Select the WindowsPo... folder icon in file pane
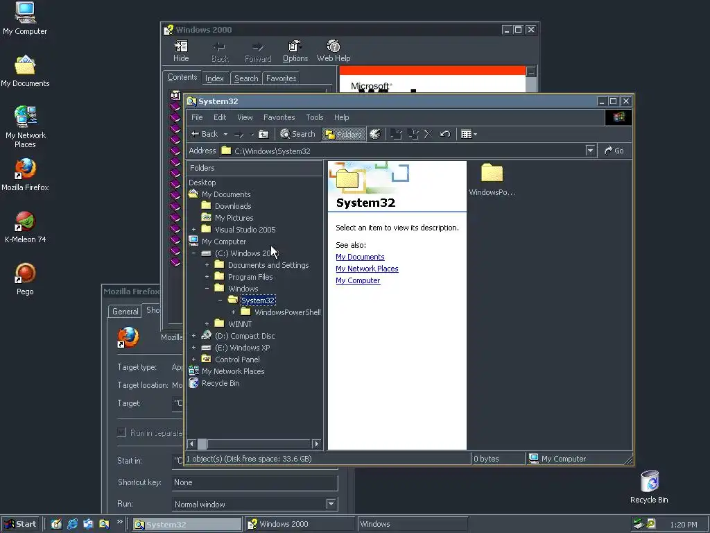The image size is (710, 533). click(492, 174)
